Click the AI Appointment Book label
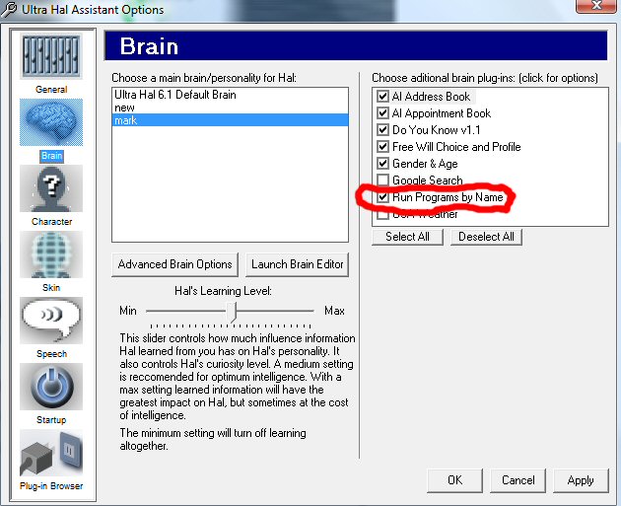The height and width of the screenshot is (506, 621). tap(442, 113)
